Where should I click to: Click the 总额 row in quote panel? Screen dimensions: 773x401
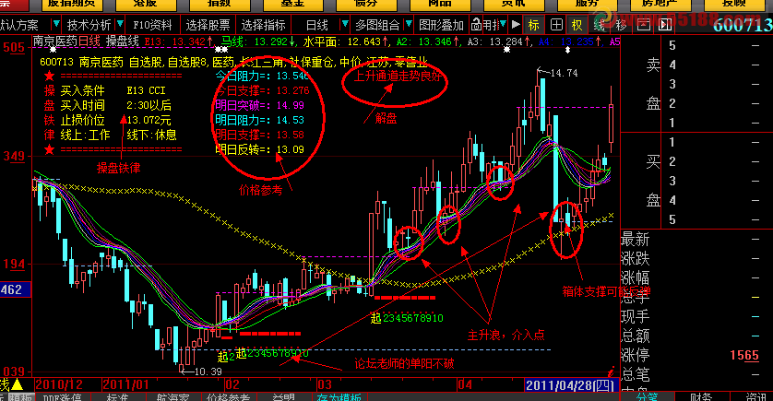coord(692,336)
